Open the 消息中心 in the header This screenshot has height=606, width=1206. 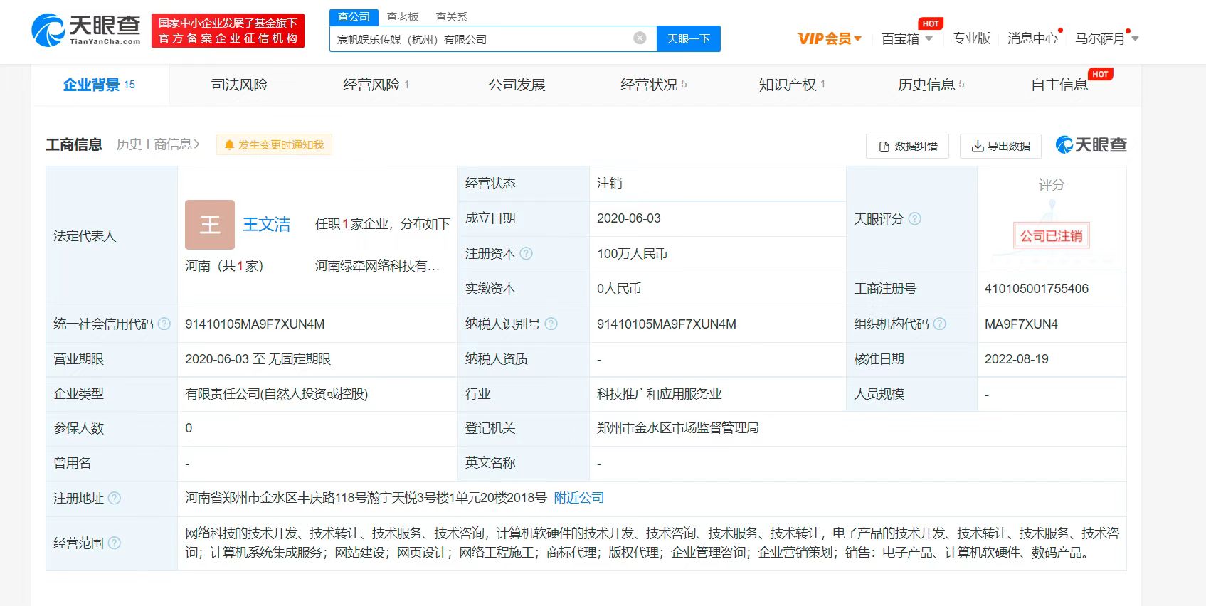(1032, 38)
